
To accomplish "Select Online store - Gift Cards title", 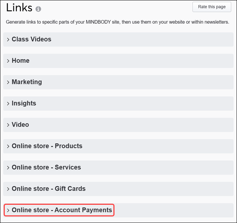I will tap(48, 189).
